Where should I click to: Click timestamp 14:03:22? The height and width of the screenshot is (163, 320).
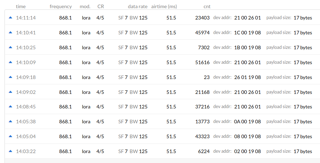click(x=26, y=151)
